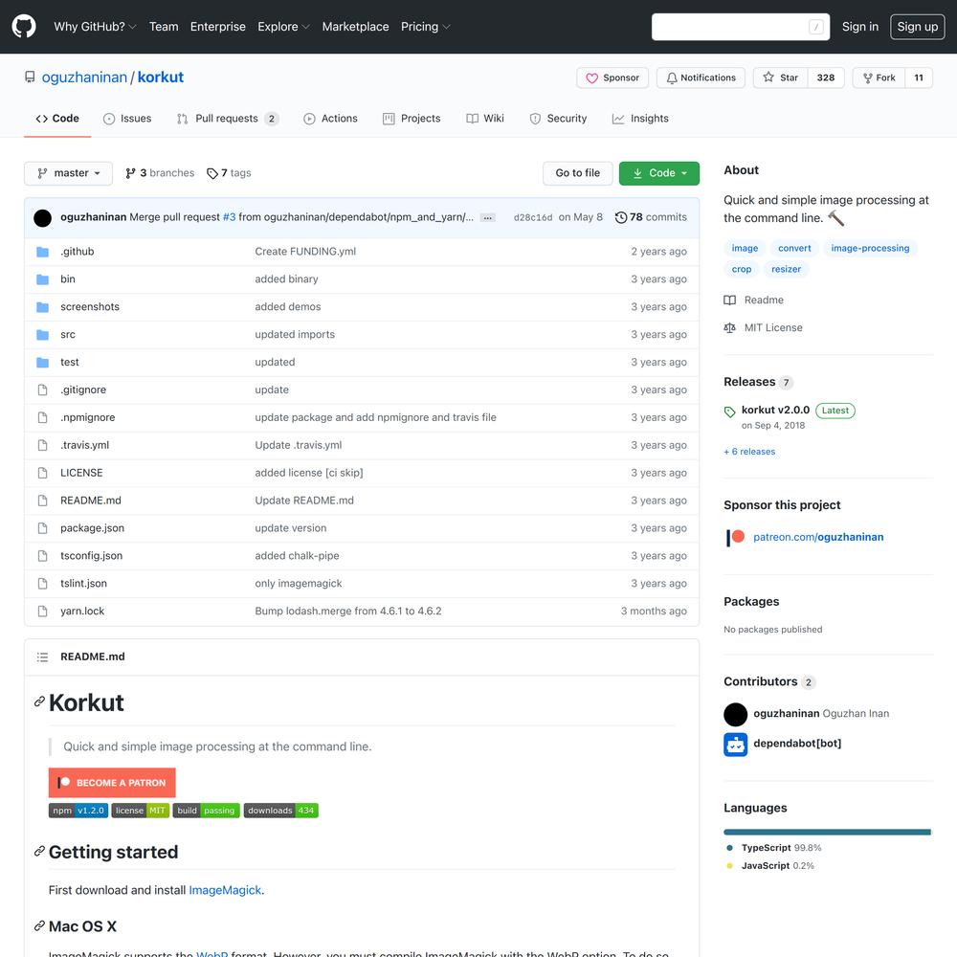The width and height of the screenshot is (957, 957).
Task: Click the Star button
Action: point(781,78)
